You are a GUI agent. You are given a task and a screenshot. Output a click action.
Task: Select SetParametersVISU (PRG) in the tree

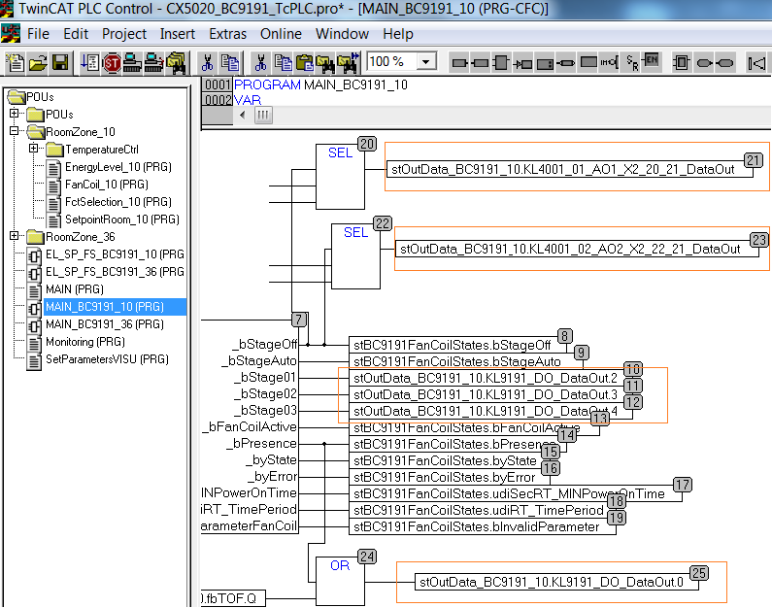(x=107, y=359)
